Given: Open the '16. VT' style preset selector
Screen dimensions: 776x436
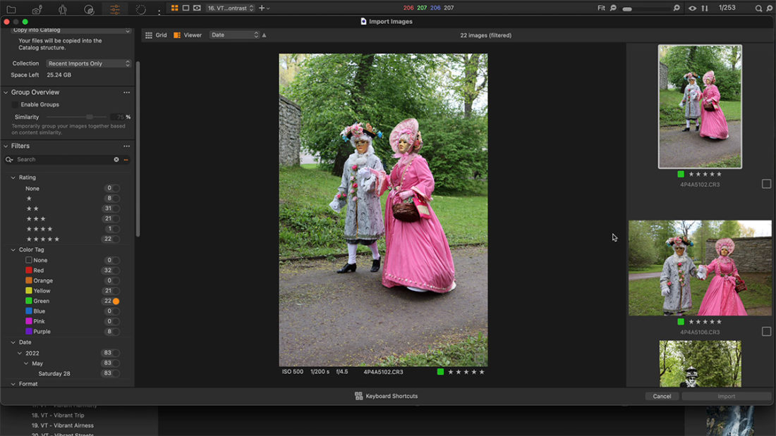Looking at the screenshot, I should pyautogui.click(x=230, y=8).
